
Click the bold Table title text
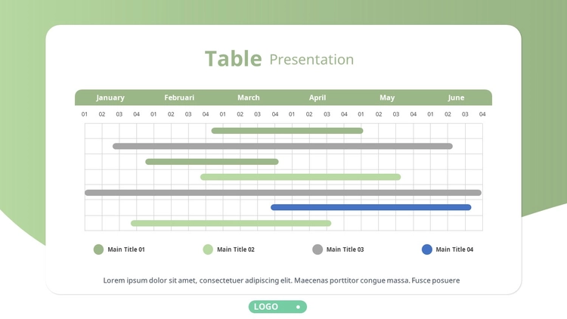pyautogui.click(x=234, y=59)
